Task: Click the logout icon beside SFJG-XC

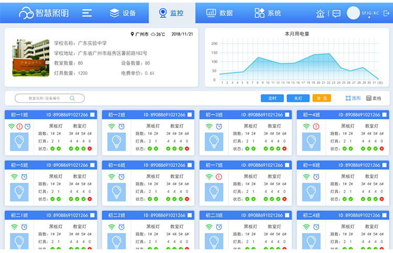Action: point(386,14)
